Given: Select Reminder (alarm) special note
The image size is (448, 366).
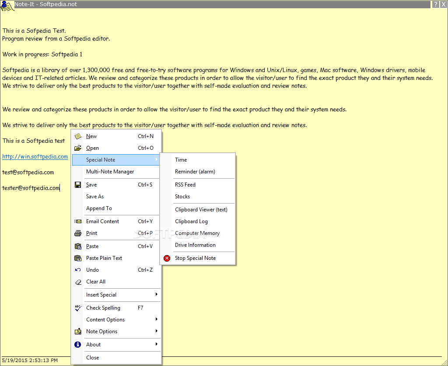Looking at the screenshot, I should click(x=198, y=172).
